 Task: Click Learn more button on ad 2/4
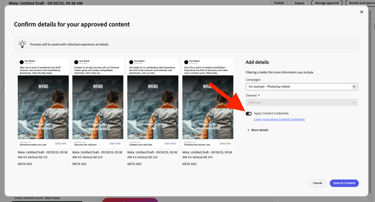click(x=115, y=143)
